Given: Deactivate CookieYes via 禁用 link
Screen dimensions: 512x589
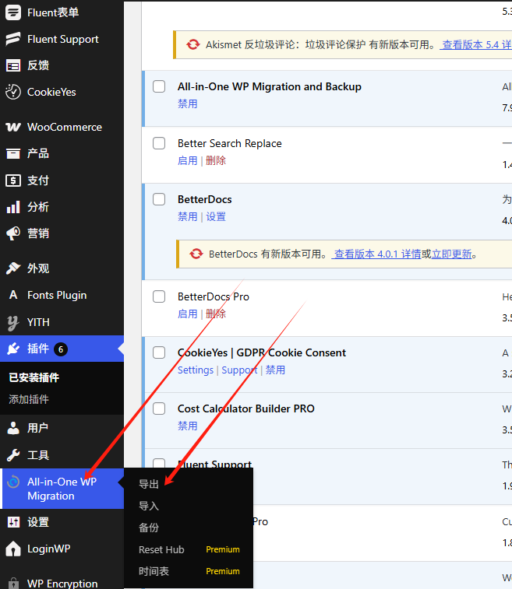Looking at the screenshot, I should click(x=275, y=370).
